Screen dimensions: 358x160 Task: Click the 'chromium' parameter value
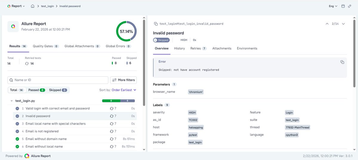(x=196, y=92)
